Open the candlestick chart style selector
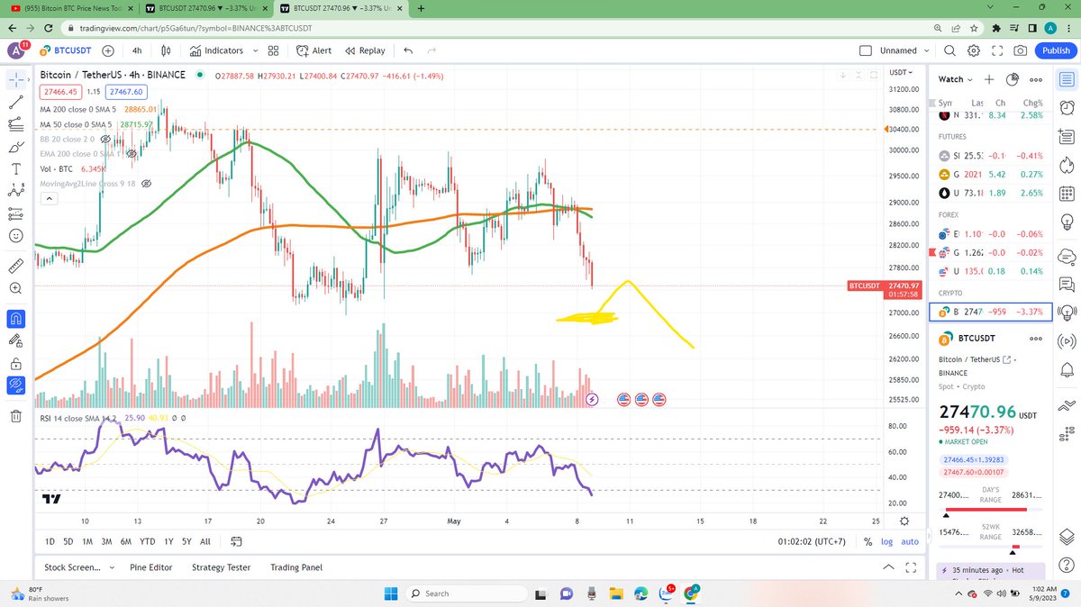The image size is (1081, 607). point(167,51)
